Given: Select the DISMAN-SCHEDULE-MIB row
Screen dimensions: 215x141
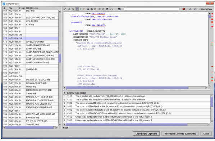Looking at the screenshot, I should 31,80.
